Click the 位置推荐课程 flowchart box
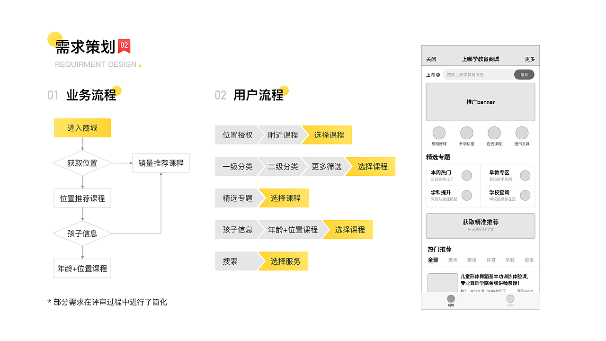The width and height of the screenshot is (606, 341). [82, 198]
